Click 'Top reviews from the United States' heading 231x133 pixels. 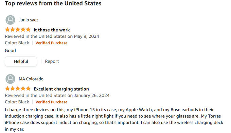tap(53, 3)
